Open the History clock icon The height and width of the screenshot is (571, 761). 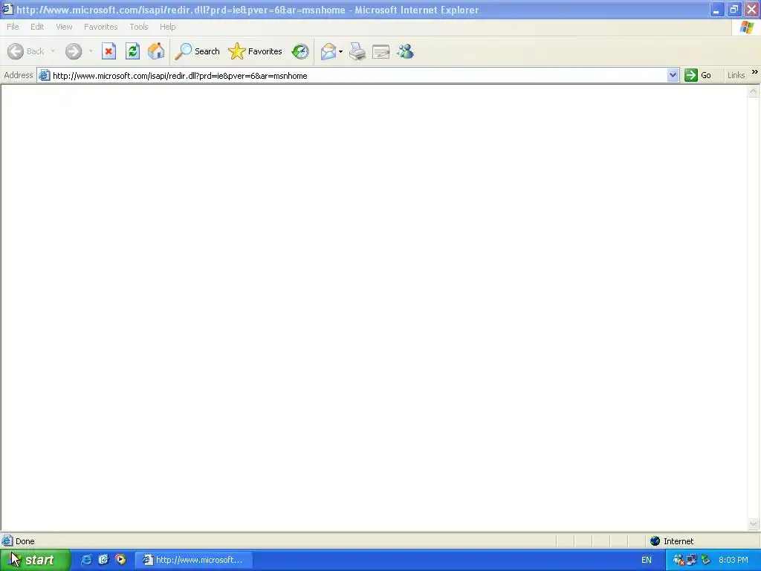tap(300, 51)
